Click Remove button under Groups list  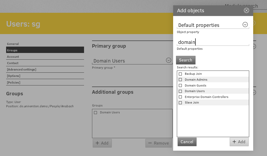158,143
